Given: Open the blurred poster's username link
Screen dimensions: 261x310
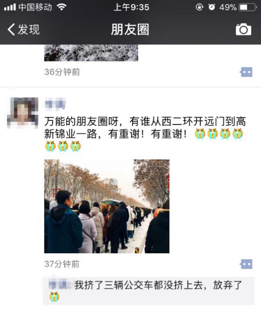Looking at the screenshot, I should point(55,103).
